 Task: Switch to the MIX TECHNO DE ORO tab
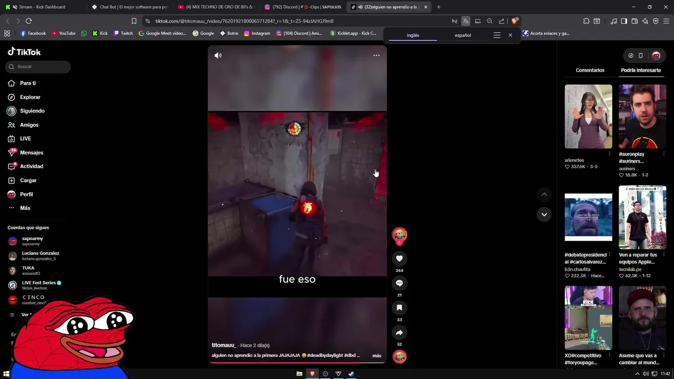(x=216, y=7)
